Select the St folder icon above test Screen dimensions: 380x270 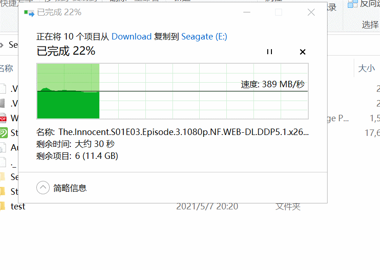(x=2, y=191)
